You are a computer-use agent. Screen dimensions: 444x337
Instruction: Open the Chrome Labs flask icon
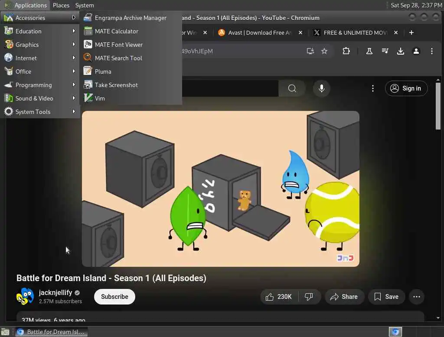pos(369,51)
